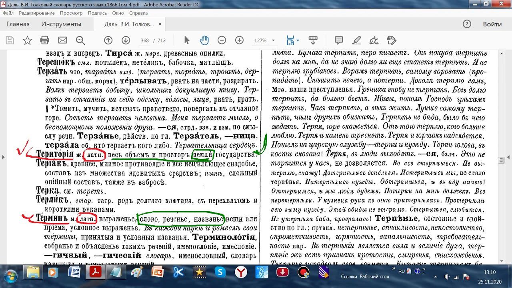Activate the selection arrow tool

(x=186, y=40)
